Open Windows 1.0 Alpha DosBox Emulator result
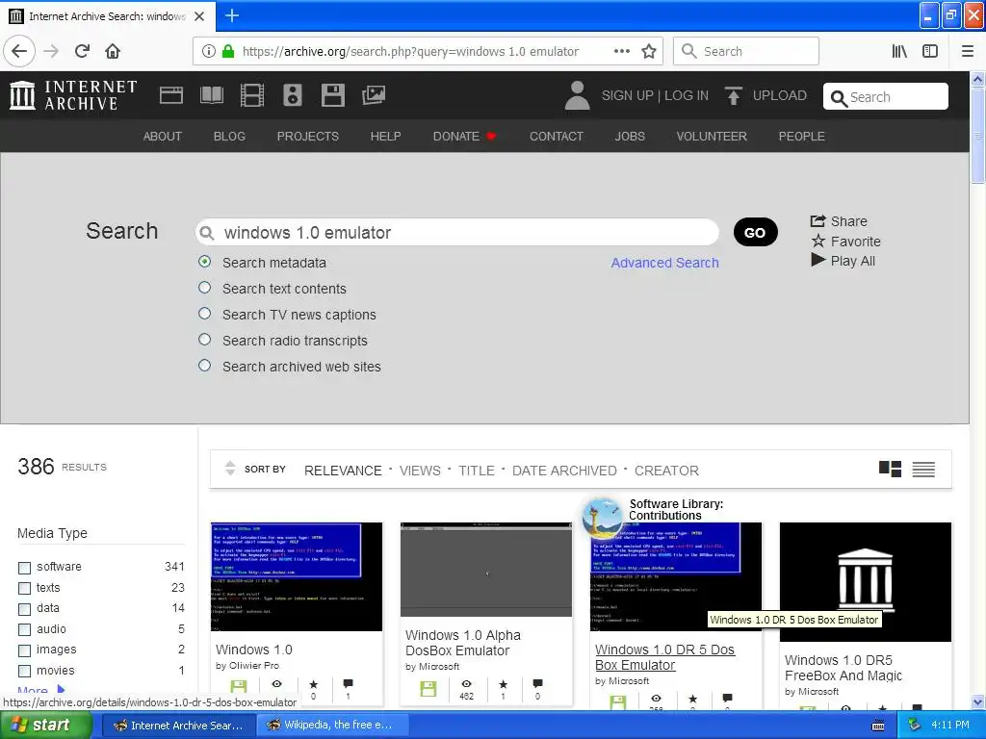 [463, 643]
